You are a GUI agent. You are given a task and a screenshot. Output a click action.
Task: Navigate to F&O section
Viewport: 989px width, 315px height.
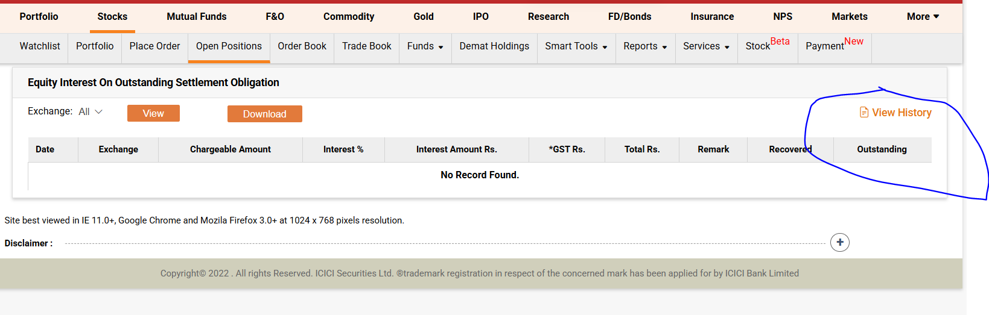click(x=275, y=17)
